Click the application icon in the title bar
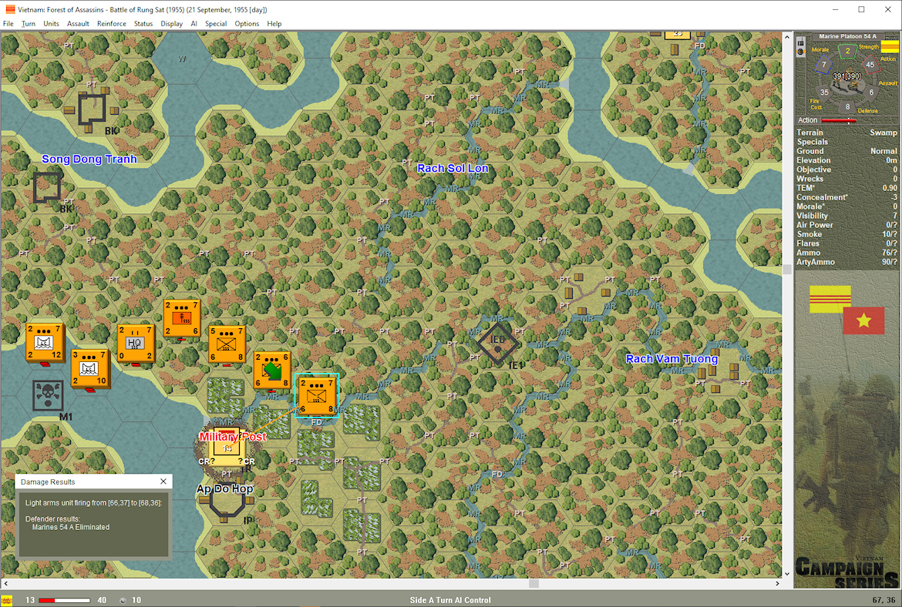Image resolution: width=902 pixels, height=607 pixels. tap(10, 9)
